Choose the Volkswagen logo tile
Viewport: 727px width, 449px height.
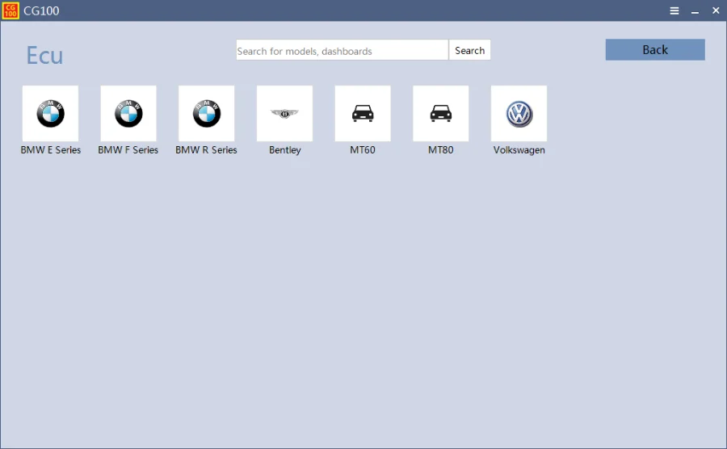[x=519, y=114]
